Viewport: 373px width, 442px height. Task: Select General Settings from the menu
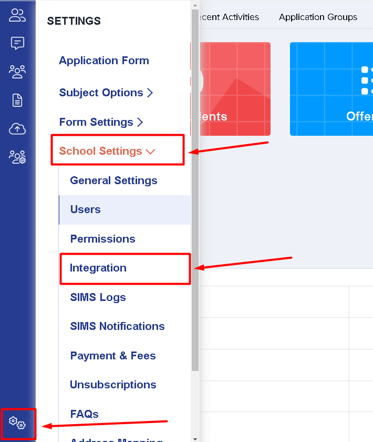(113, 180)
